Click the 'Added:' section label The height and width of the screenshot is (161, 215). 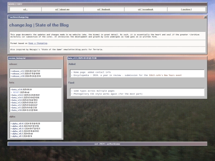click(72, 64)
